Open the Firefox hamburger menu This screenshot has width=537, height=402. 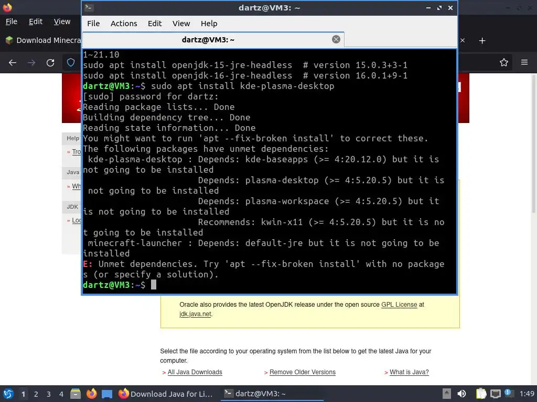click(524, 62)
